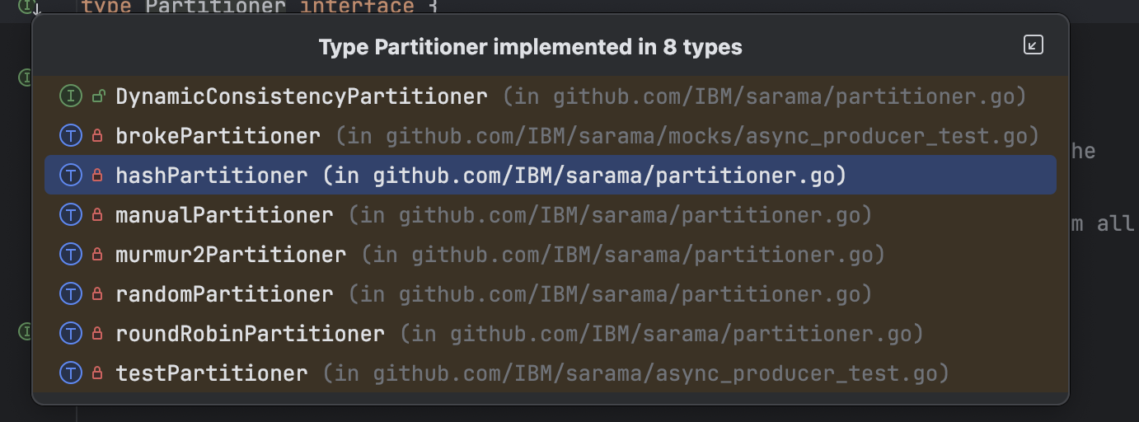Select manualPartitioner implementation
The image size is (1139, 422).
tap(551, 215)
